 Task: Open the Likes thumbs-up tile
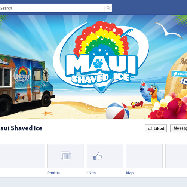105,156
